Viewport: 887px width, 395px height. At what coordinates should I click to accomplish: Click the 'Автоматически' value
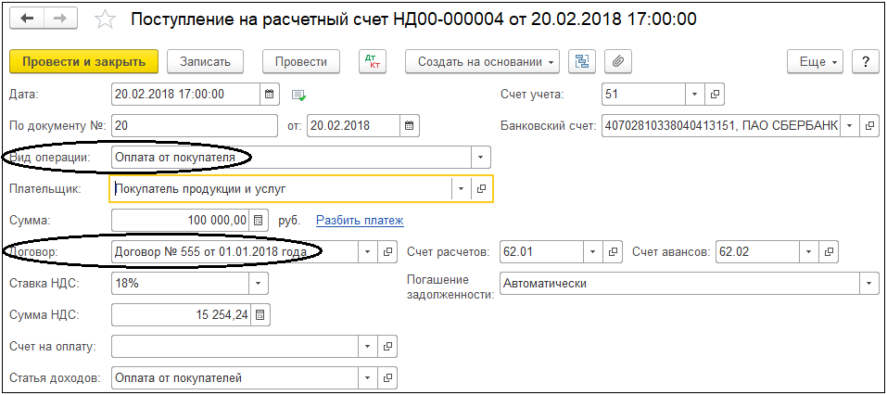tap(545, 284)
